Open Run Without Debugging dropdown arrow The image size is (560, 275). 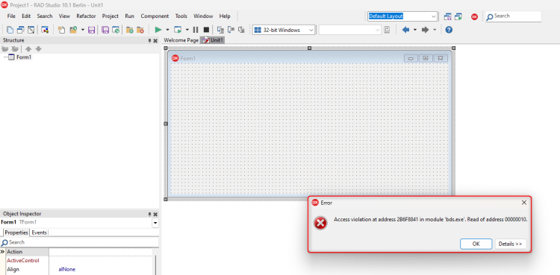[187, 30]
